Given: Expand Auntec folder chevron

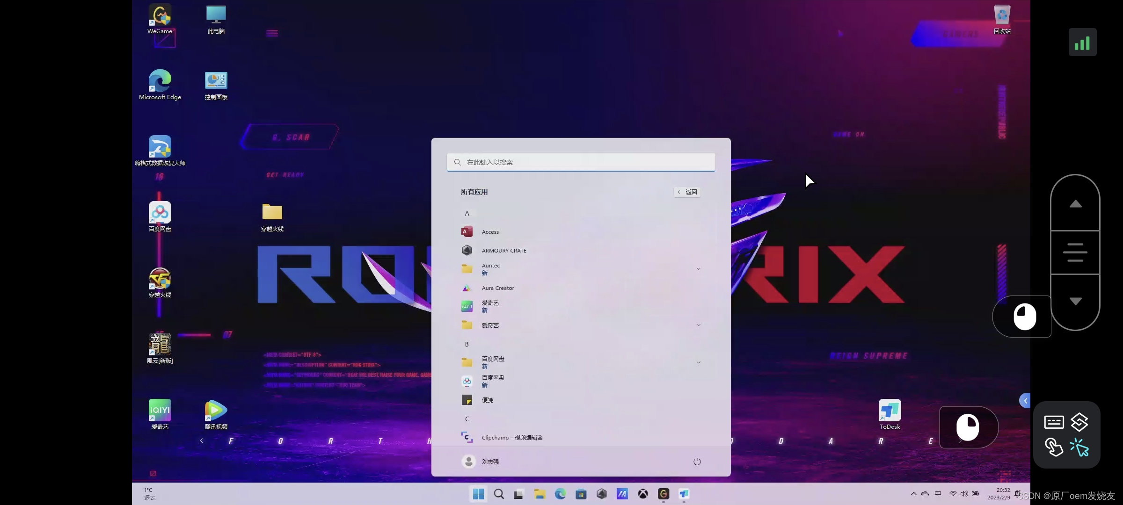Looking at the screenshot, I should click(x=698, y=269).
